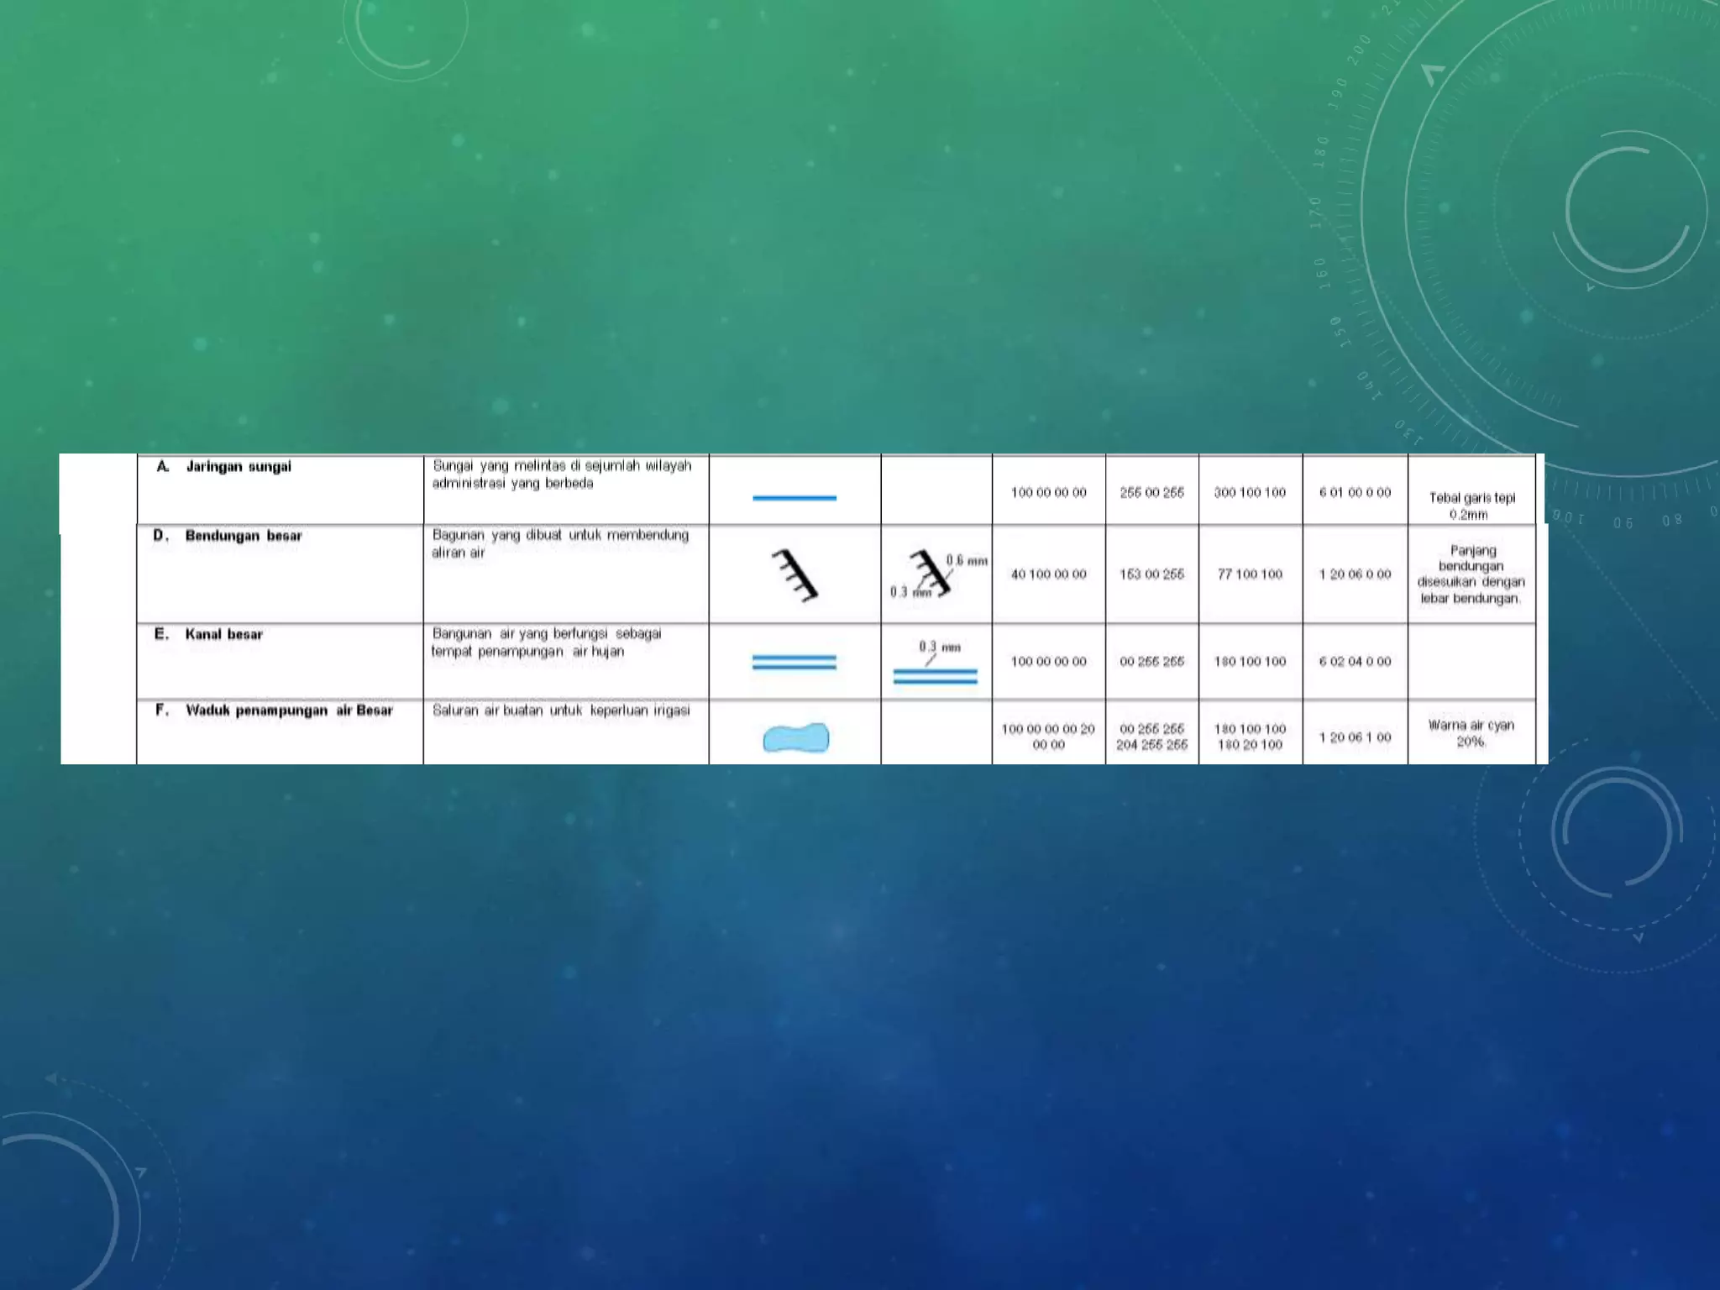Click the 'Warna air cyan 20%' note
This screenshot has width=1720, height=1290.
[x=1471, y=733]
